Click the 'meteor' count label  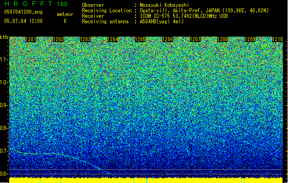click(65, 14)
